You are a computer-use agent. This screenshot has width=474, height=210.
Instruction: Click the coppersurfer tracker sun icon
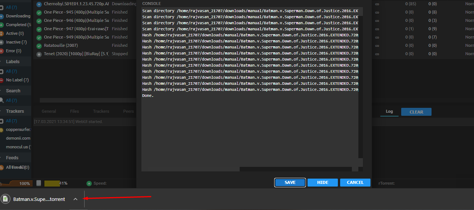(2, 130)
